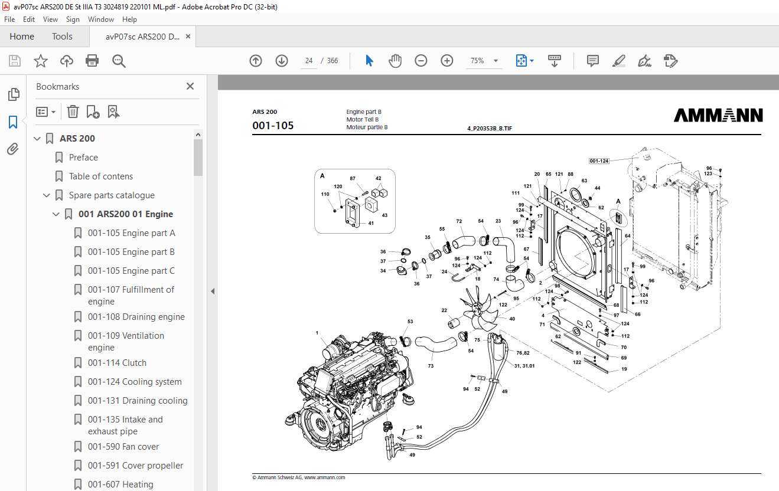Open 001-109 Ventilation engine bookmark

[126, 342]
